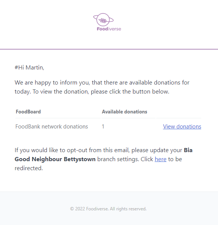This screenshot has height=225, width=218.
Task: Click the 'We are happy to inform you' line
Action: tap(102, 83)
